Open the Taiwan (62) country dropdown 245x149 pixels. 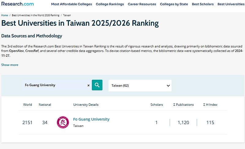(140, 86)
